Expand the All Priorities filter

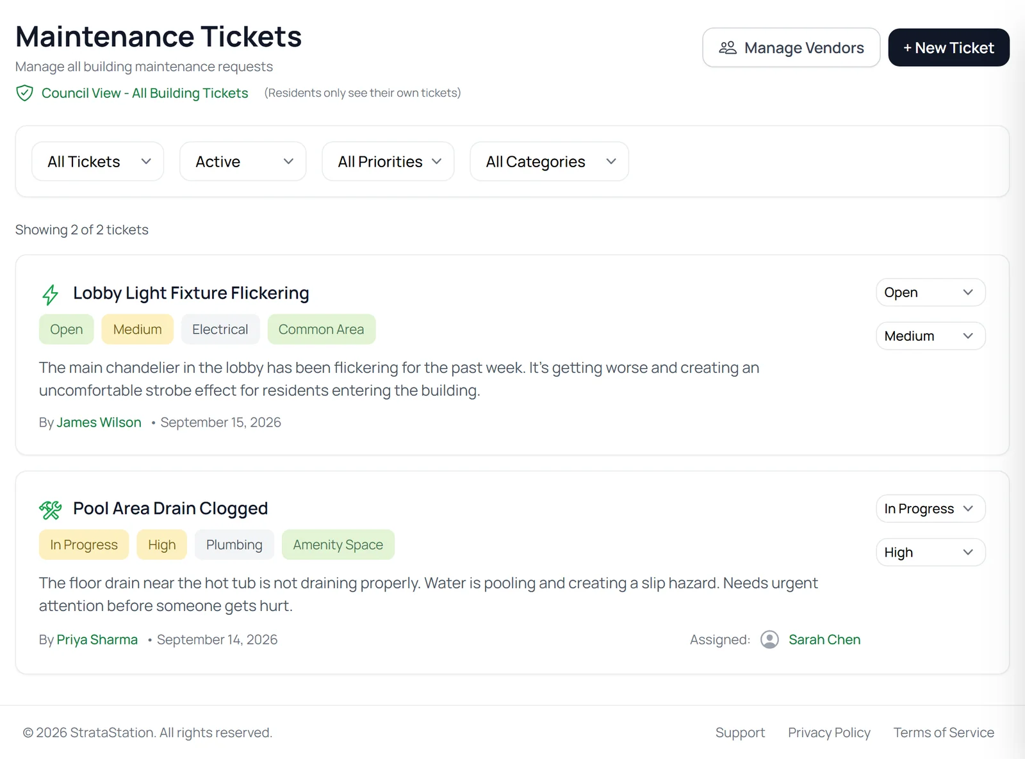388,161
